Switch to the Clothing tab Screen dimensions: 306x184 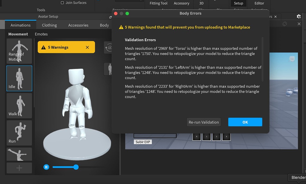point(49,25)
